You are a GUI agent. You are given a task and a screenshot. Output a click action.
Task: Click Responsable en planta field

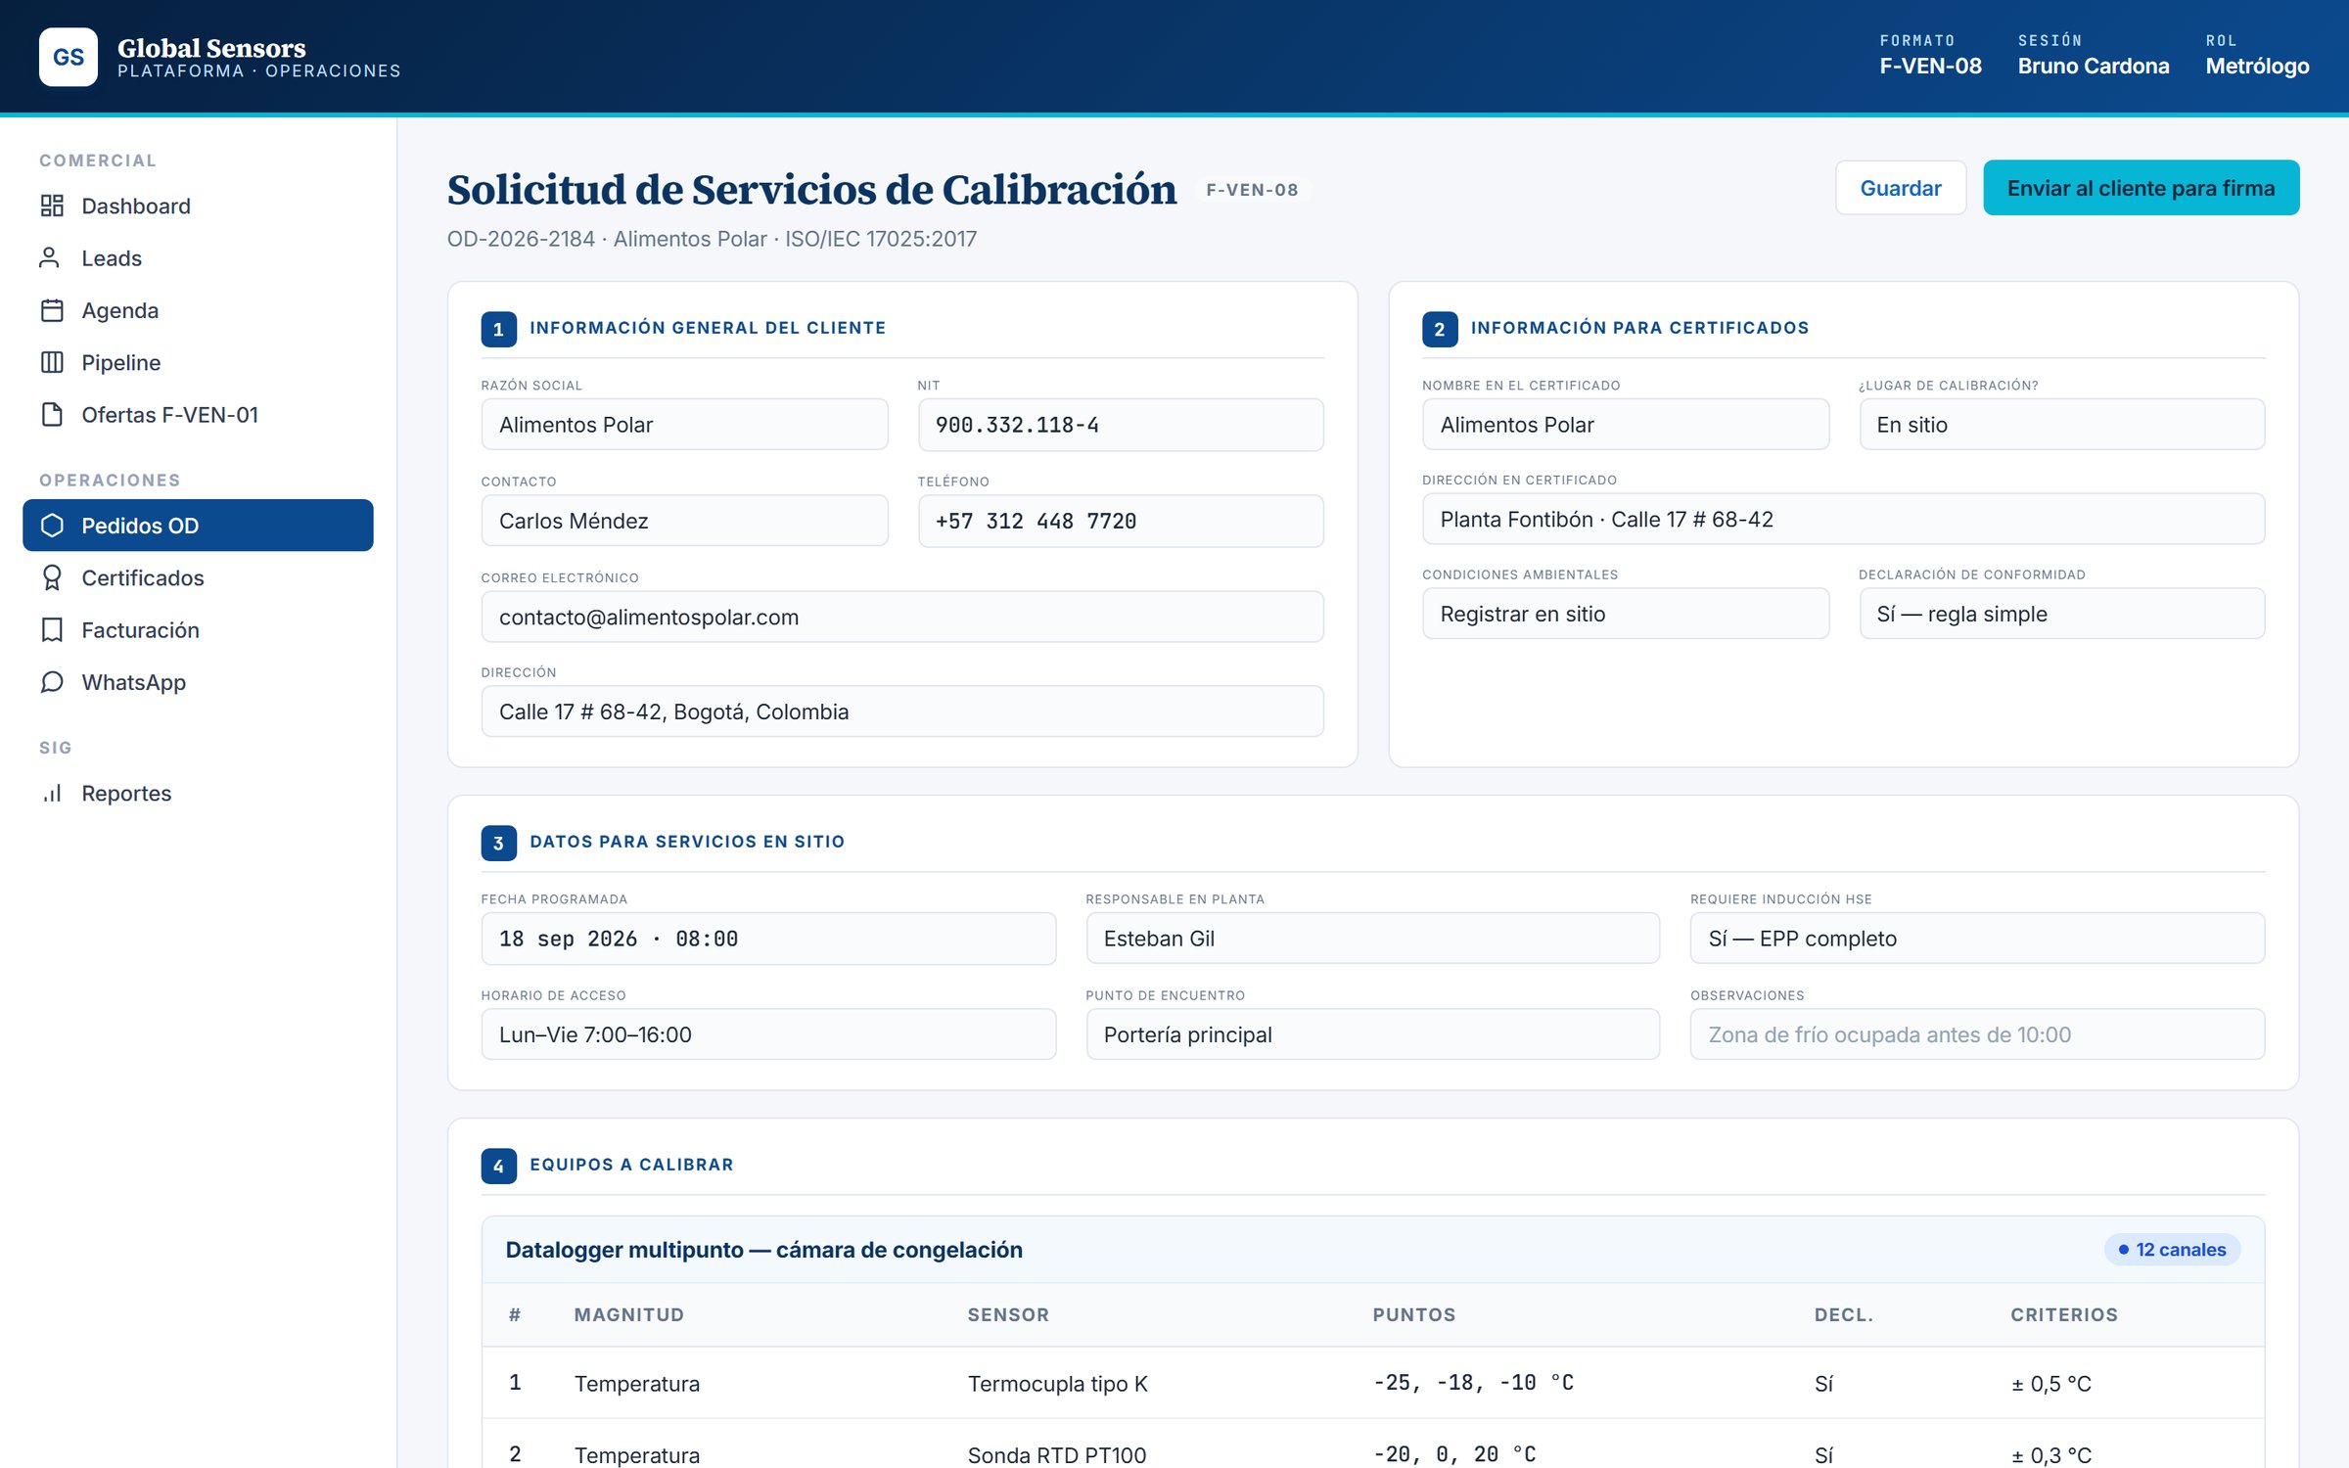coord(1372,939)
